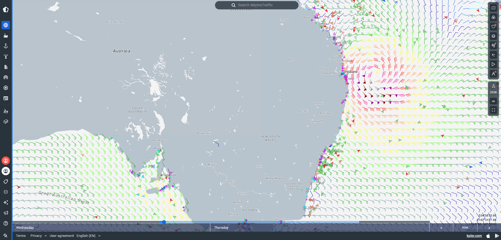Screen dimensions: 501x240
Task: Open the kpler.com link
Action: click(x=474, y=236)
